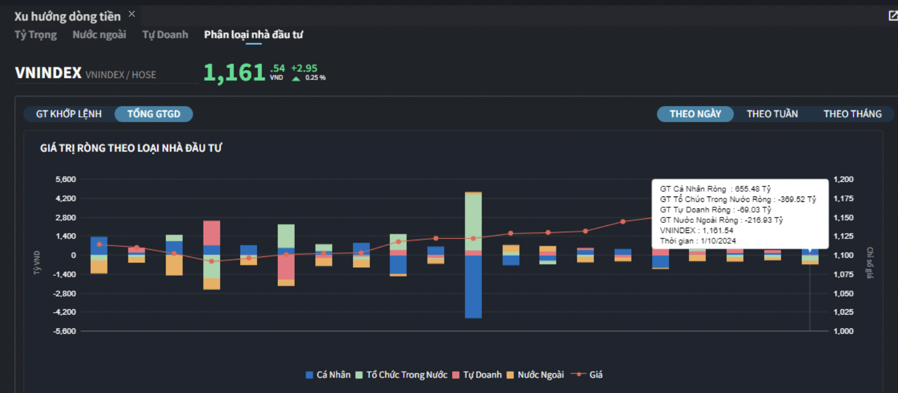
Task: Click the tallest green Tổ Chức bar
Action: pos(474,222)
